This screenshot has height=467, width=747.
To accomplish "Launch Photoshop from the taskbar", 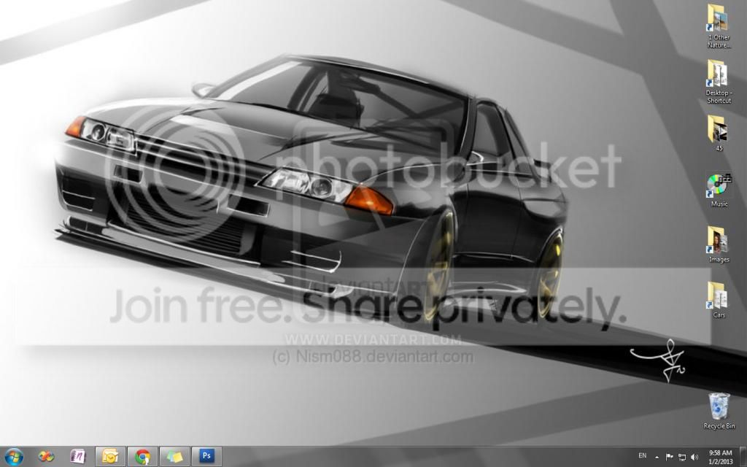I will [x=206, y=457].
